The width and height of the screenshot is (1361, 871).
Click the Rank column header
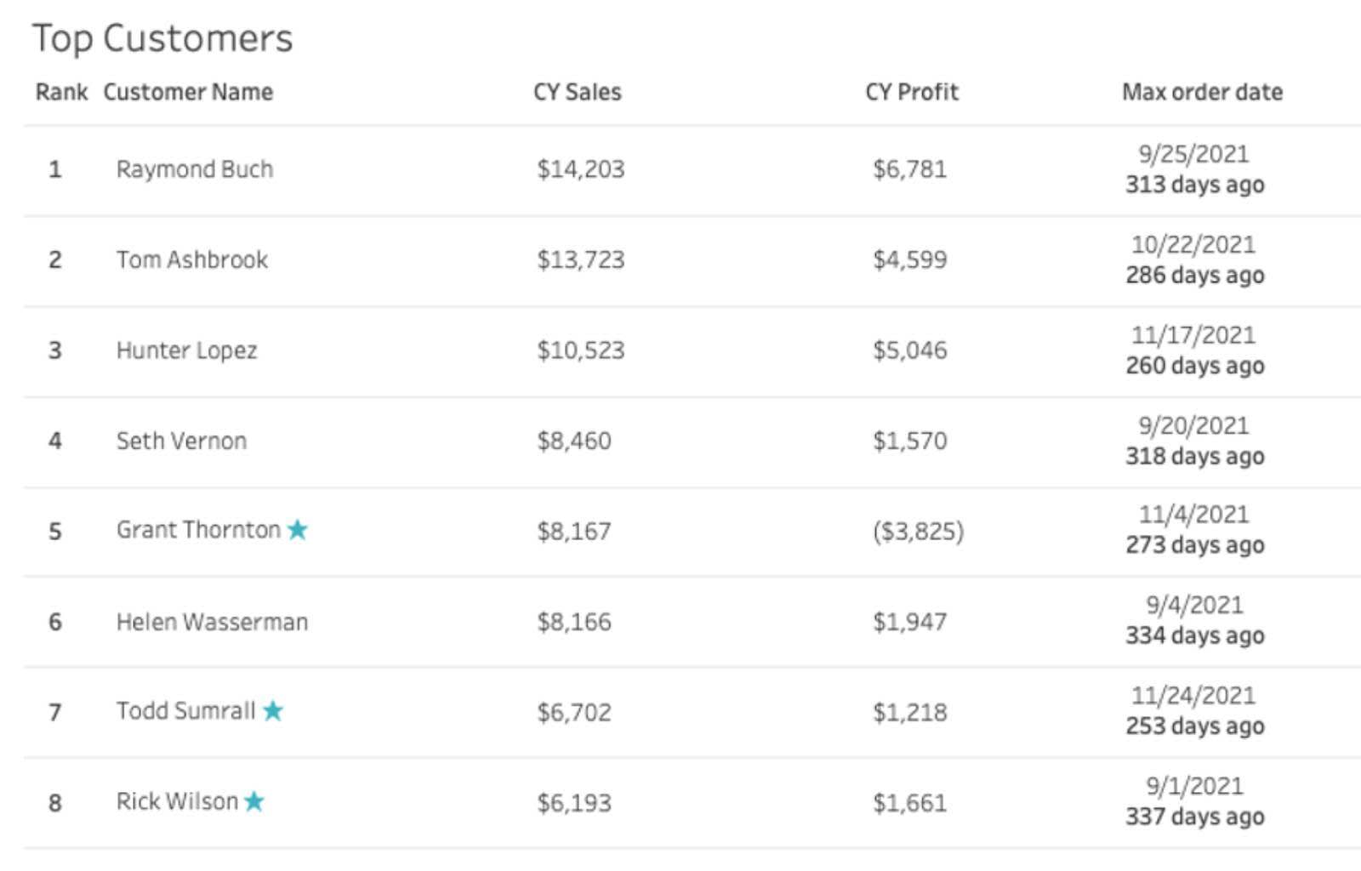coord(61,92)
